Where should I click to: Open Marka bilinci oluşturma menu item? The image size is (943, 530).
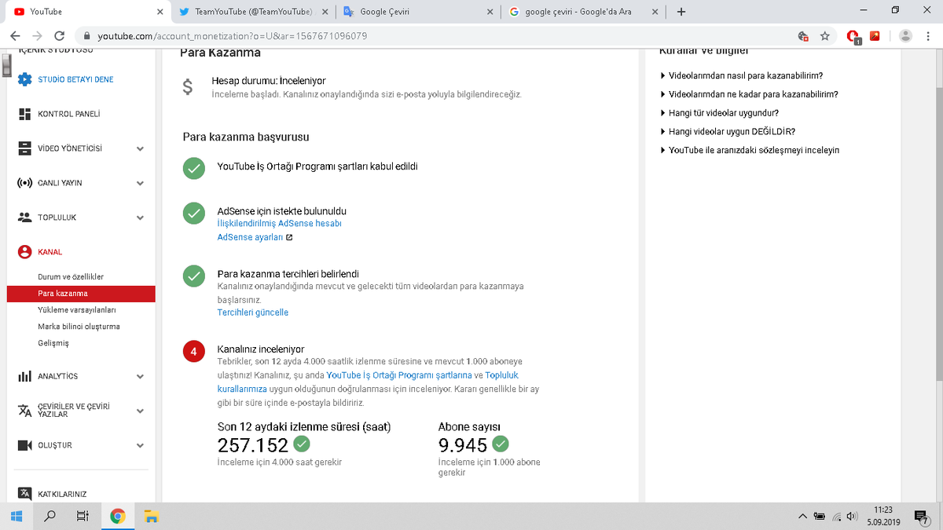click(x=79, y=327)
